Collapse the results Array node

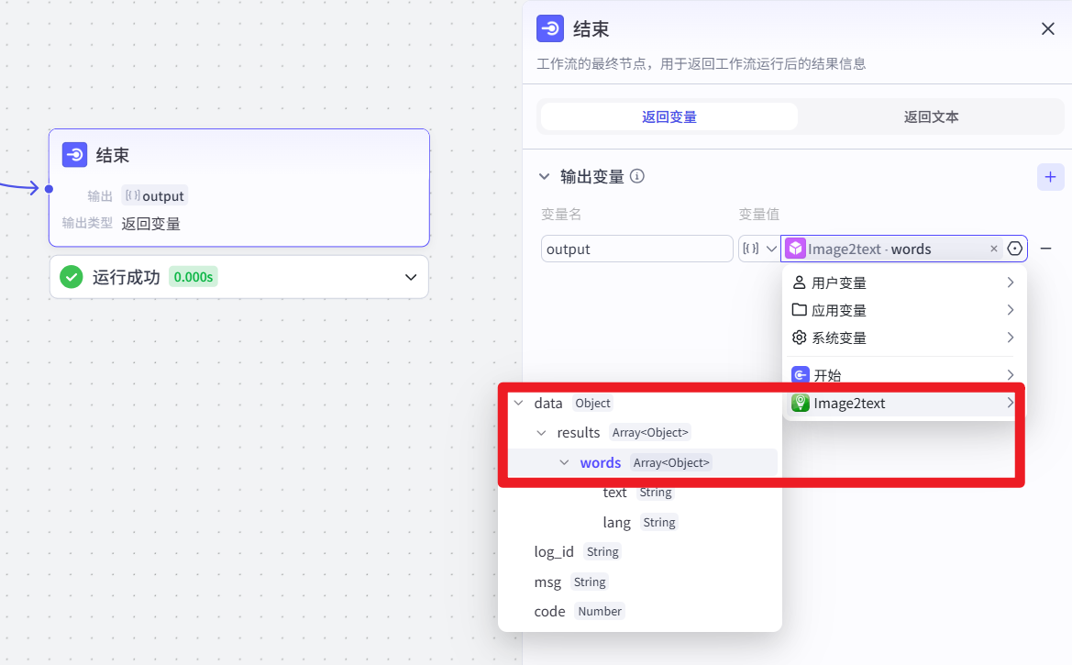coord(541,432)
